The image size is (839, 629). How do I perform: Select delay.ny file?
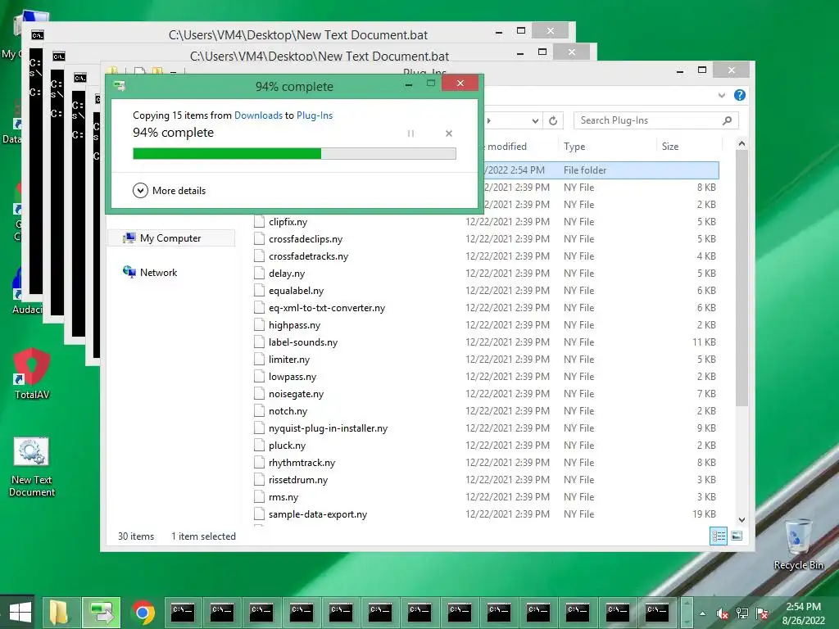coord(286,274)
